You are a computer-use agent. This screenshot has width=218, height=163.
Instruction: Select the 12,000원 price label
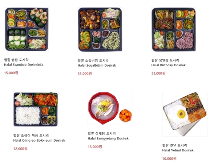(x=20, y=149)
